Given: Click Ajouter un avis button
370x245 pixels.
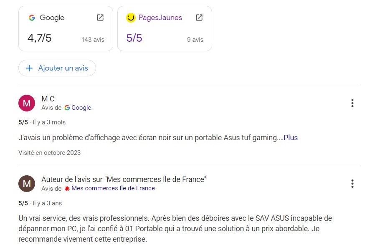Looking at the screenshot, I should pos(57,68).
